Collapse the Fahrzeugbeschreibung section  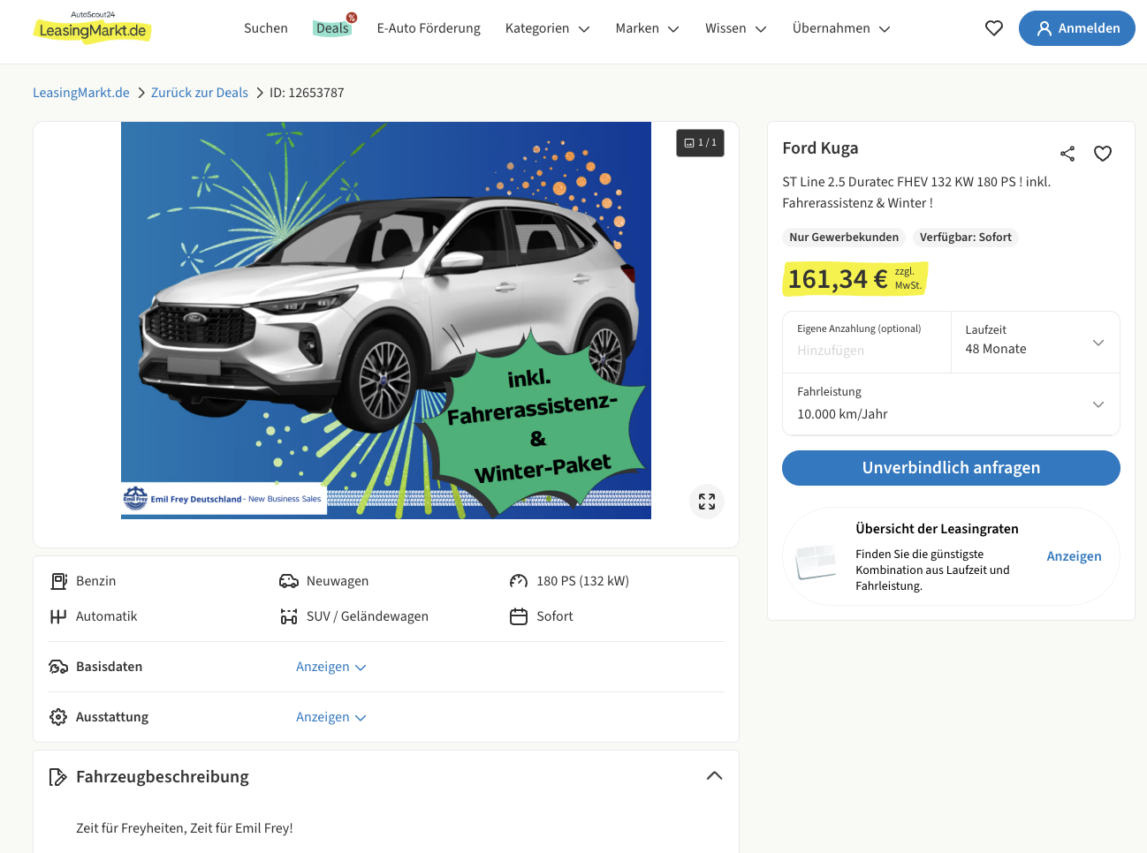[714, 776]
